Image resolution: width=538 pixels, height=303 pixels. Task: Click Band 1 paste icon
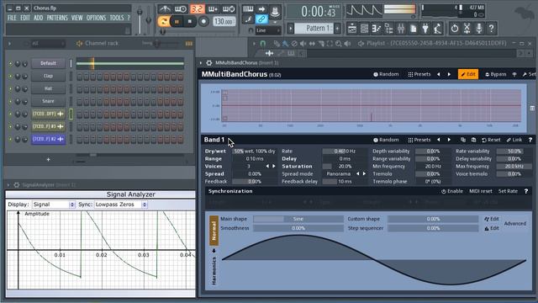point(473,140)
